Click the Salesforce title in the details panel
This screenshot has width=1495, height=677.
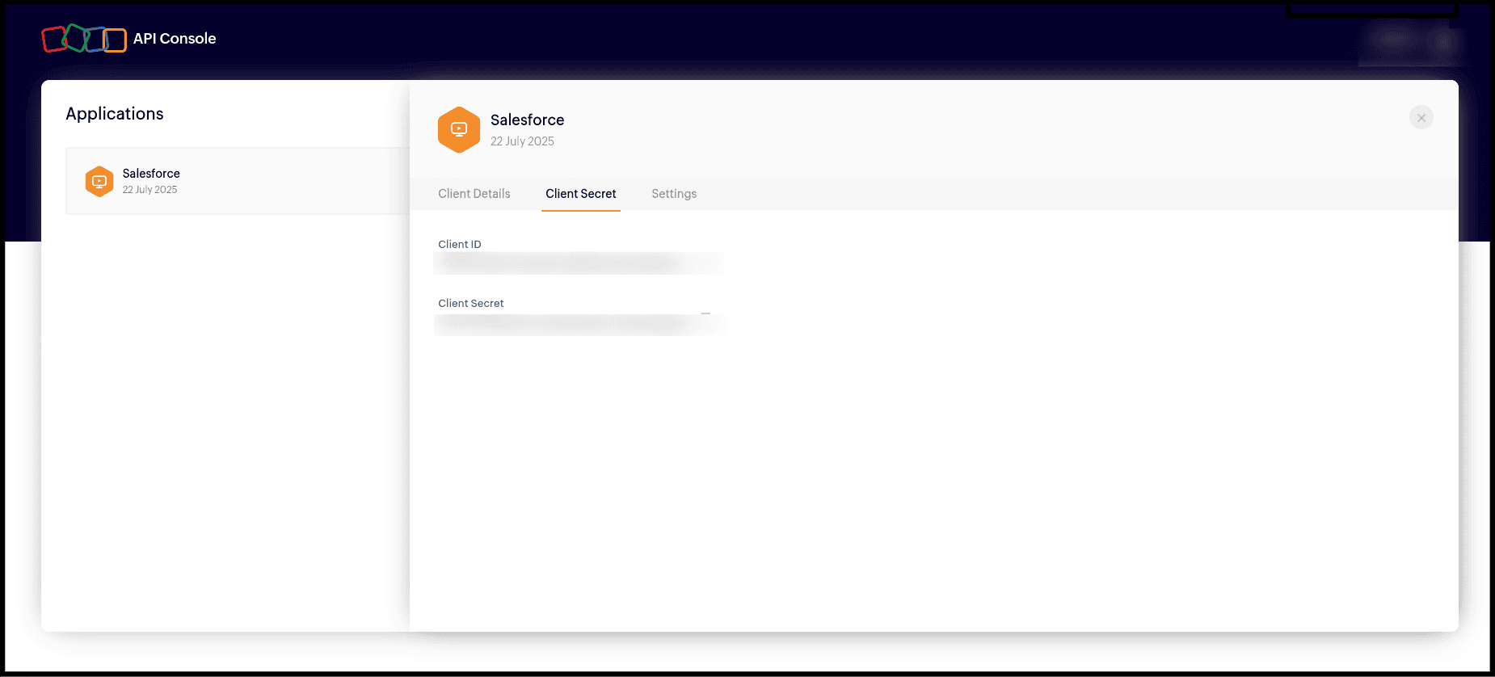click(528, 120)
